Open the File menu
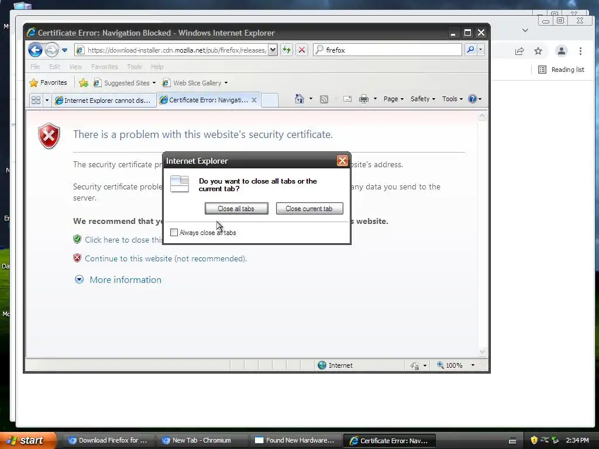The height and width of the screenshot is (449, 599). tap(35, 67)
